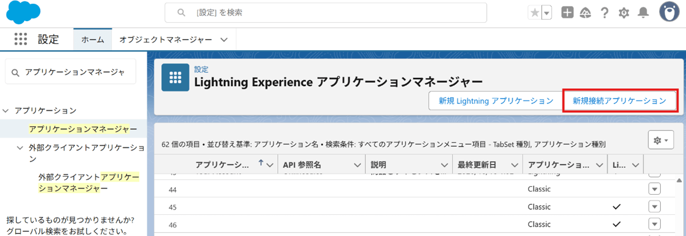Switch to the ホーム tab
The height and width of the screenshot is (236, 686).
click(x=92, y=40)
